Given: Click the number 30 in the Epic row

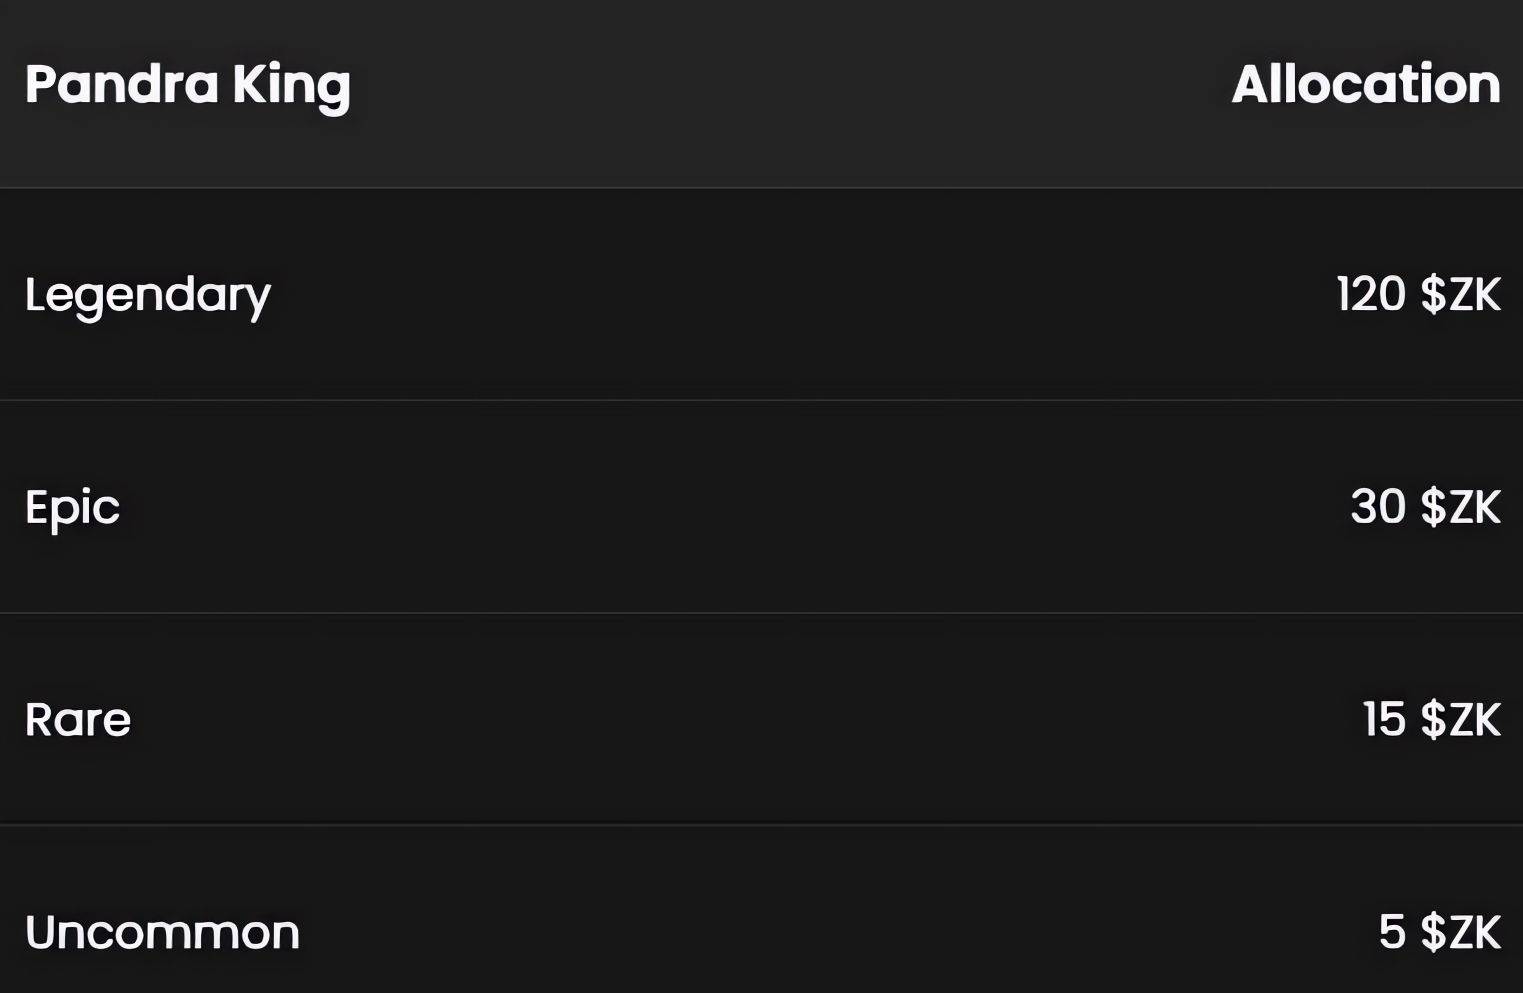Looking at the screenshot, I should (x=1378, y=507).
